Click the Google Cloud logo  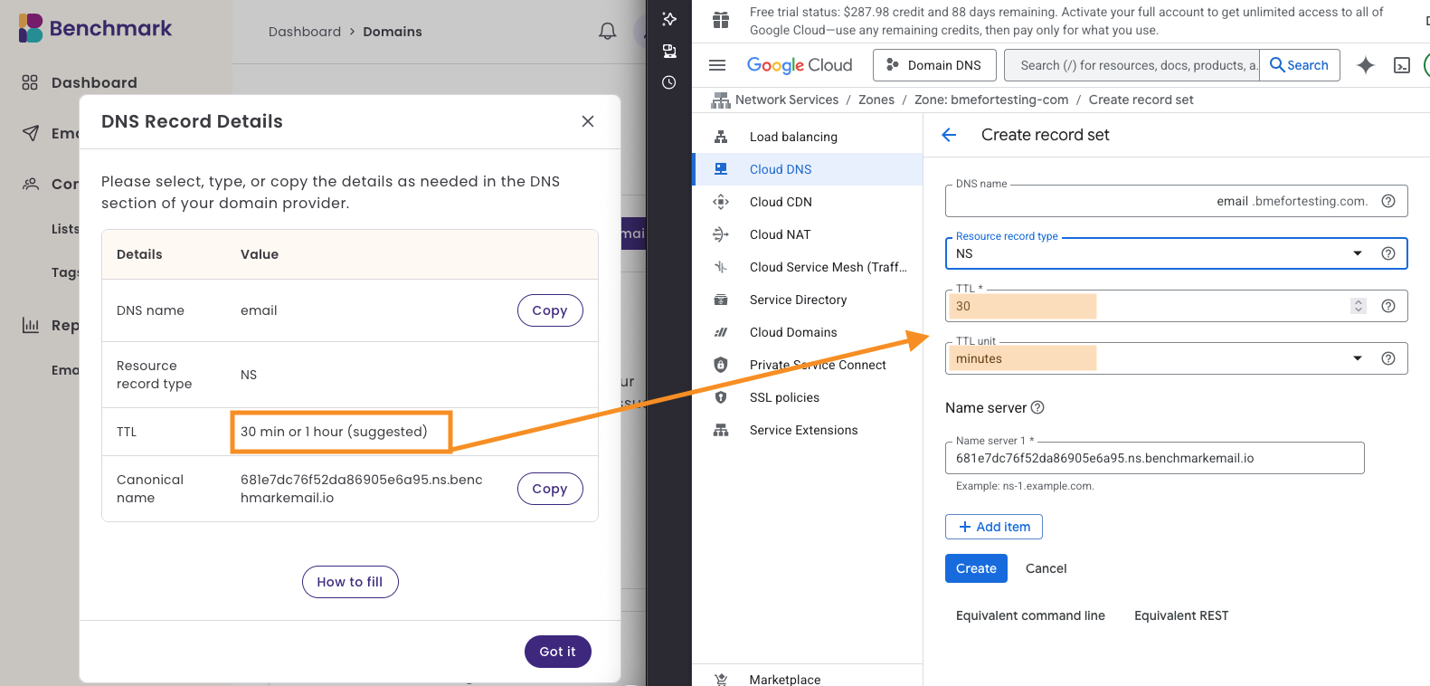click(x=800, y=65)
